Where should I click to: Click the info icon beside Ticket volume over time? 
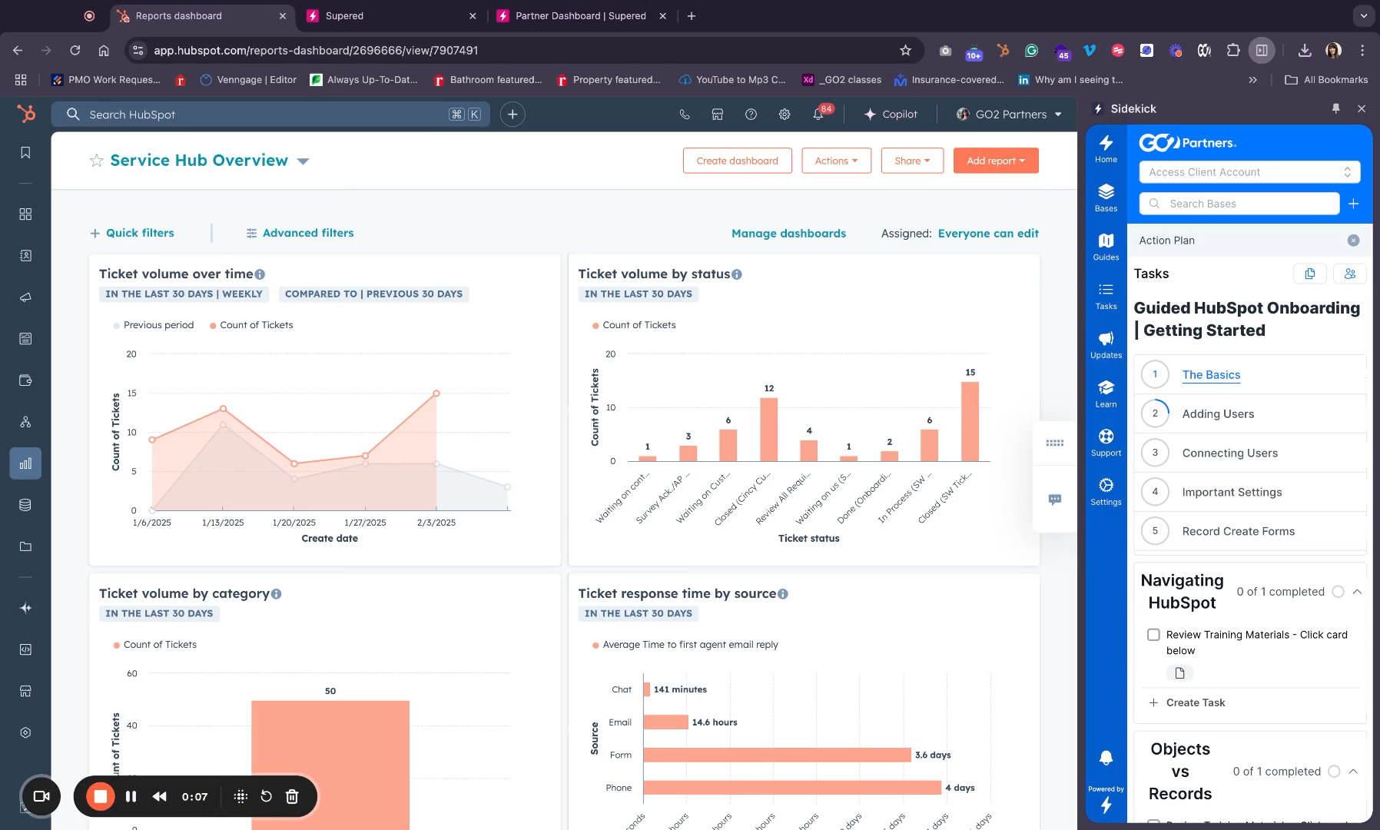[260, 274]
